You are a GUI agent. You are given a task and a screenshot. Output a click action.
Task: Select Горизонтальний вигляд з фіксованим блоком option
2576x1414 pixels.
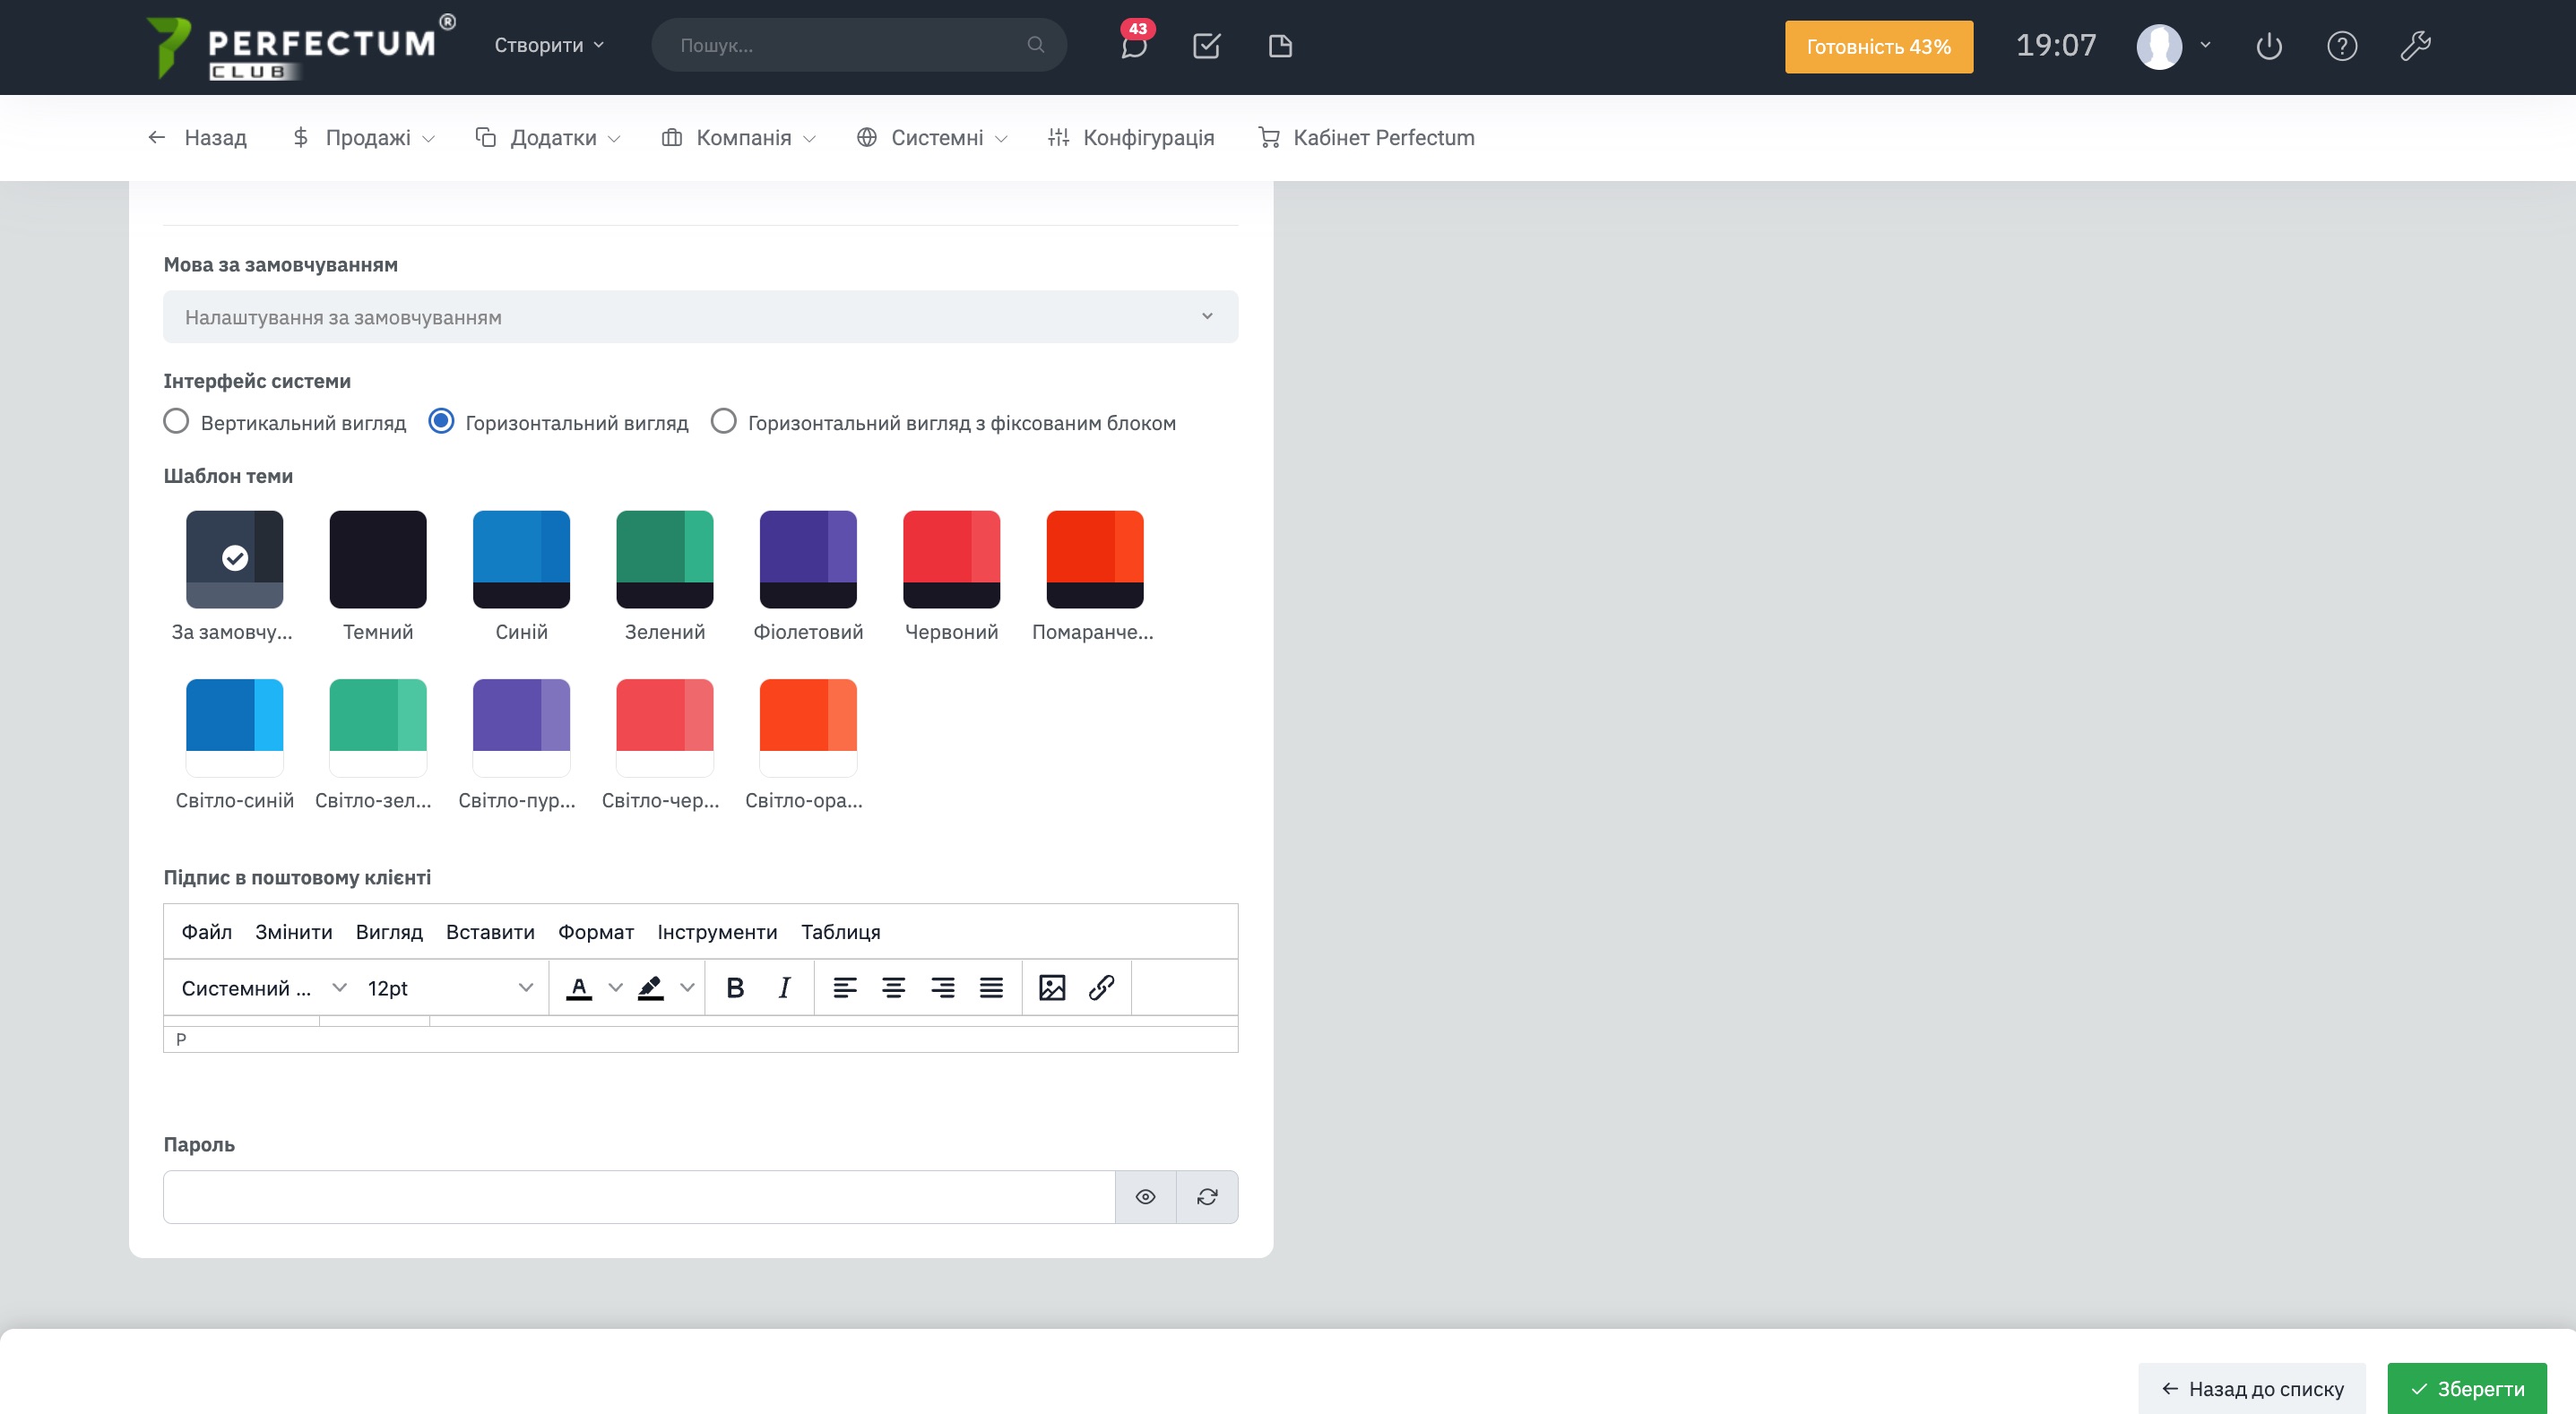(x=723, y=422)
